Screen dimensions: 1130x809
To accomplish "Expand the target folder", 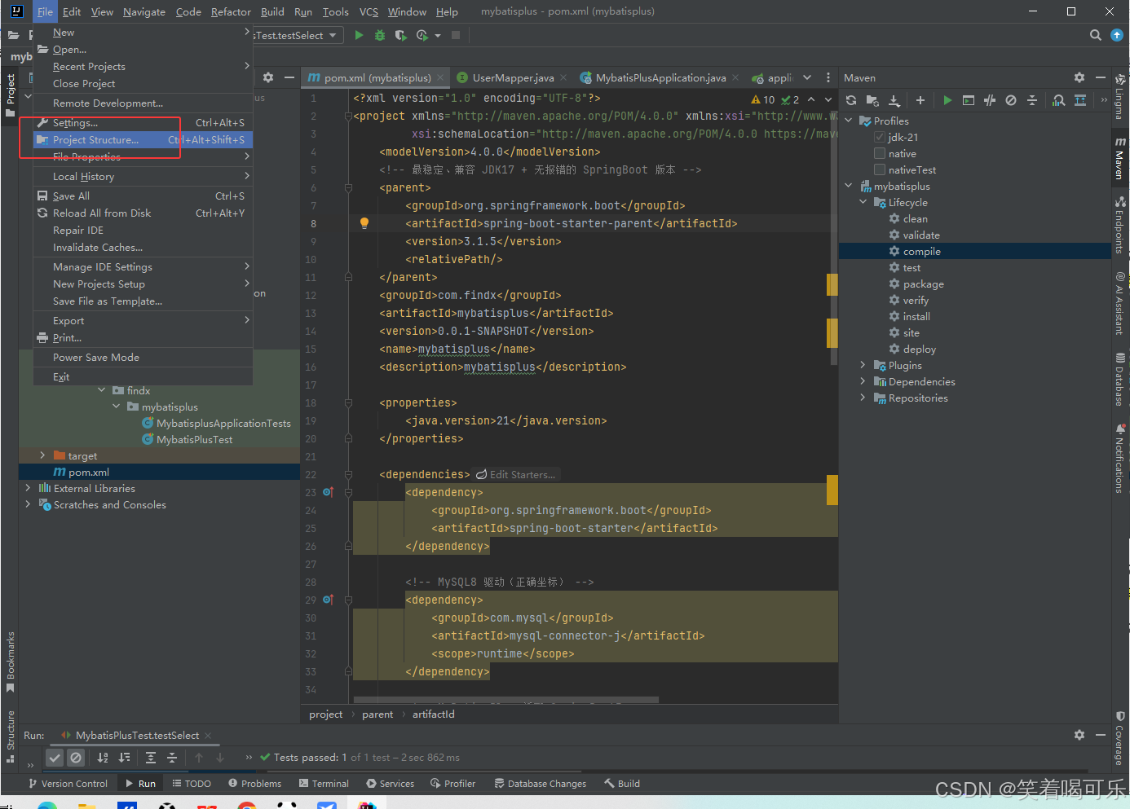I will point(42,455).
